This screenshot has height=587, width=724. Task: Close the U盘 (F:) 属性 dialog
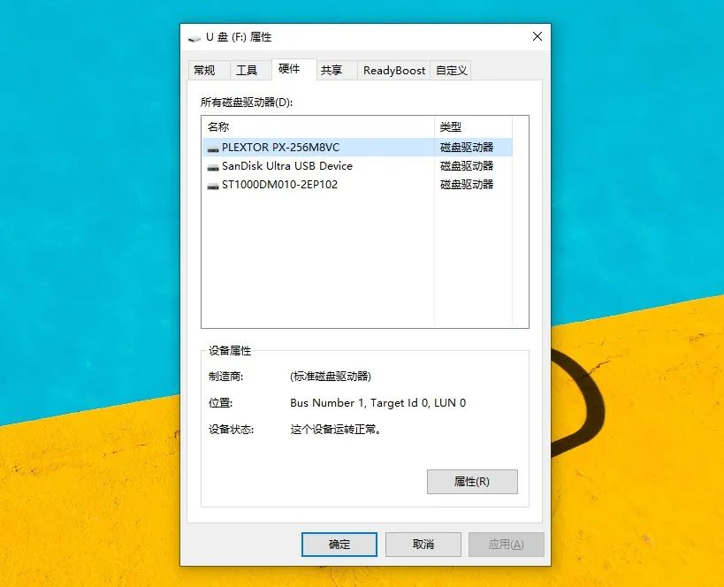537,36
